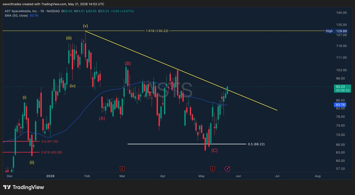
Task: Click the Aug label on time axis
Action: coord(317,176)
